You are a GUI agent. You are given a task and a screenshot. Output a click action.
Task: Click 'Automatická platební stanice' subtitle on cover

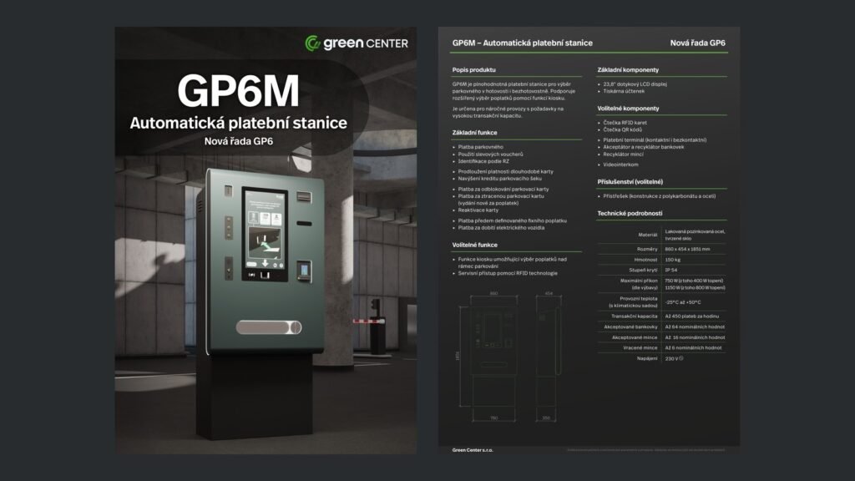[x=238, y=123]
